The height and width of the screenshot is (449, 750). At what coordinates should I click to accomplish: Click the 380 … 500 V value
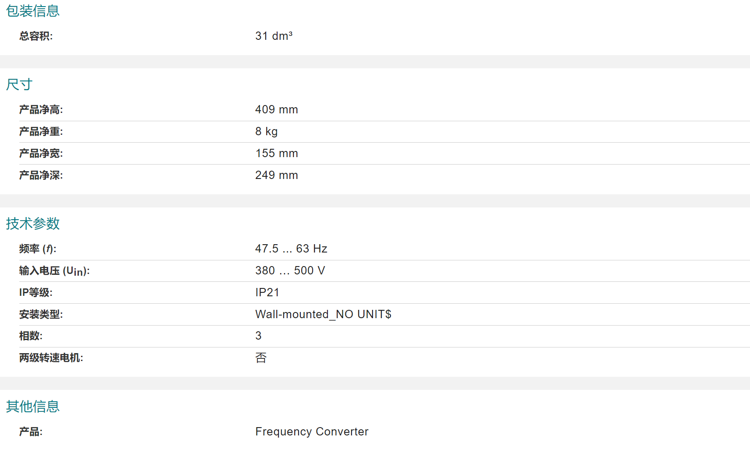click(290, 270)
